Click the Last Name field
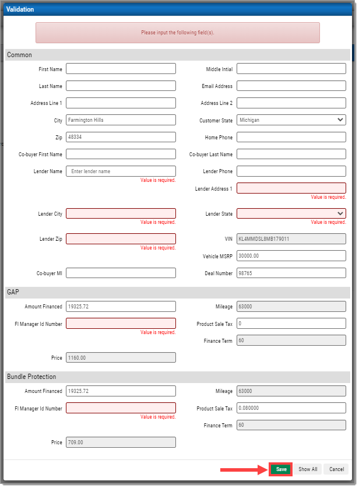 point(121,86)
